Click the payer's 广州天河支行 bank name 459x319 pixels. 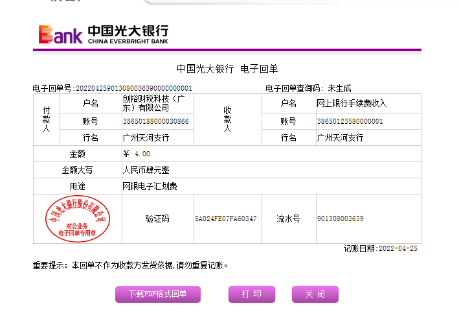146,138
